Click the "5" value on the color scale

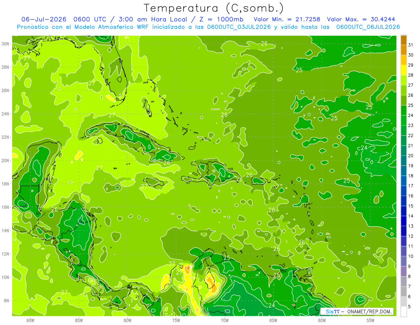tap(409, 306)
